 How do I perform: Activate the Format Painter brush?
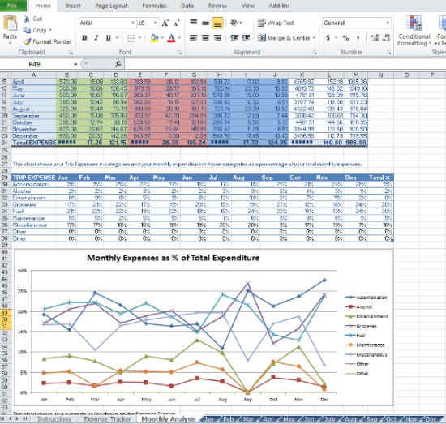pos(27,41)
